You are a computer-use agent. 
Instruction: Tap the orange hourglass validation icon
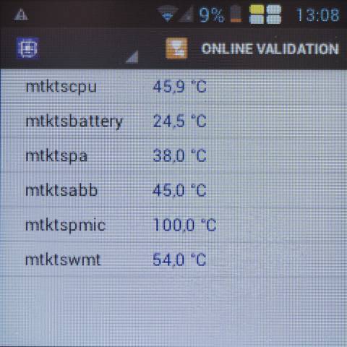[x=176, y=48]
